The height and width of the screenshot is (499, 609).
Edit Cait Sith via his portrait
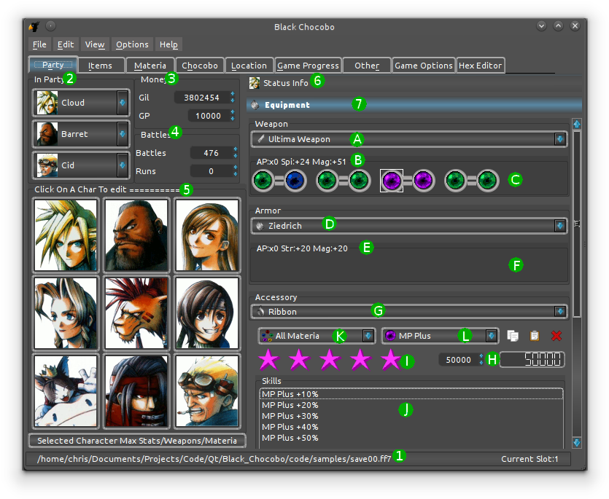tap(66, 391)
